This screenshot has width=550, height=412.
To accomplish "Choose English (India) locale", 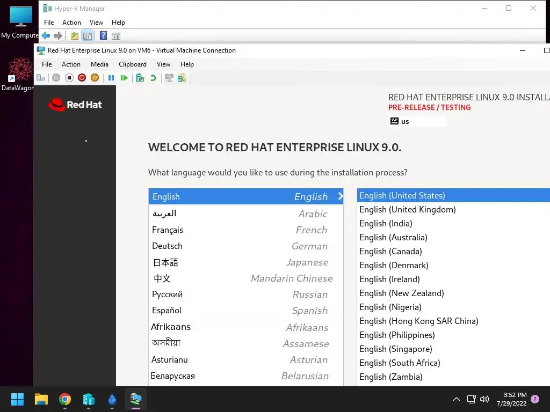I will pyautogui.click(x=453, y=224).
